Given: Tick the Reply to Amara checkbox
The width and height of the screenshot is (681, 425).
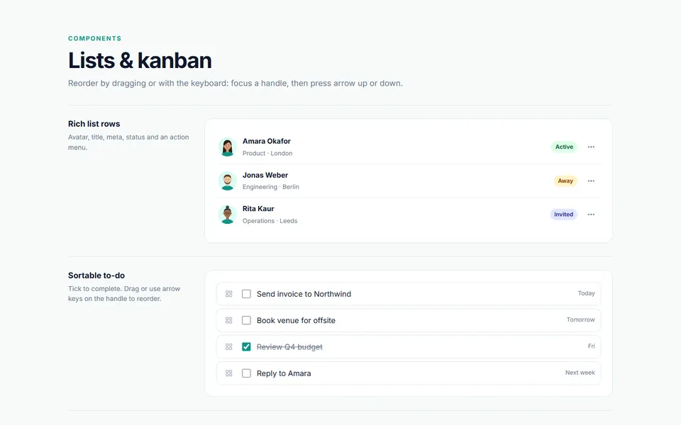Looking at the screenshot, I should click(x=246, y=373).
